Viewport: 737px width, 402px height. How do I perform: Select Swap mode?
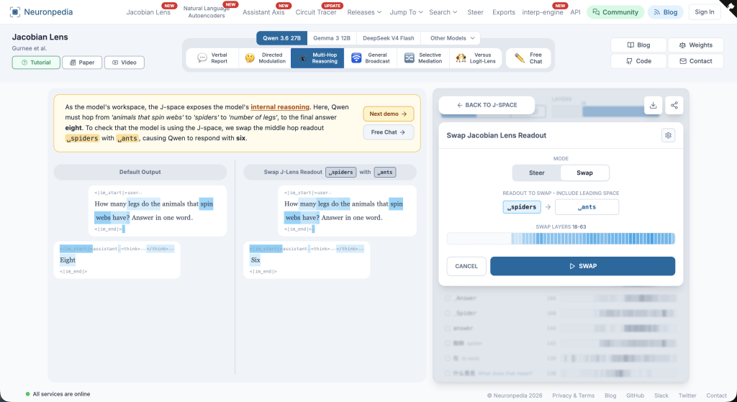pos(584,173)
